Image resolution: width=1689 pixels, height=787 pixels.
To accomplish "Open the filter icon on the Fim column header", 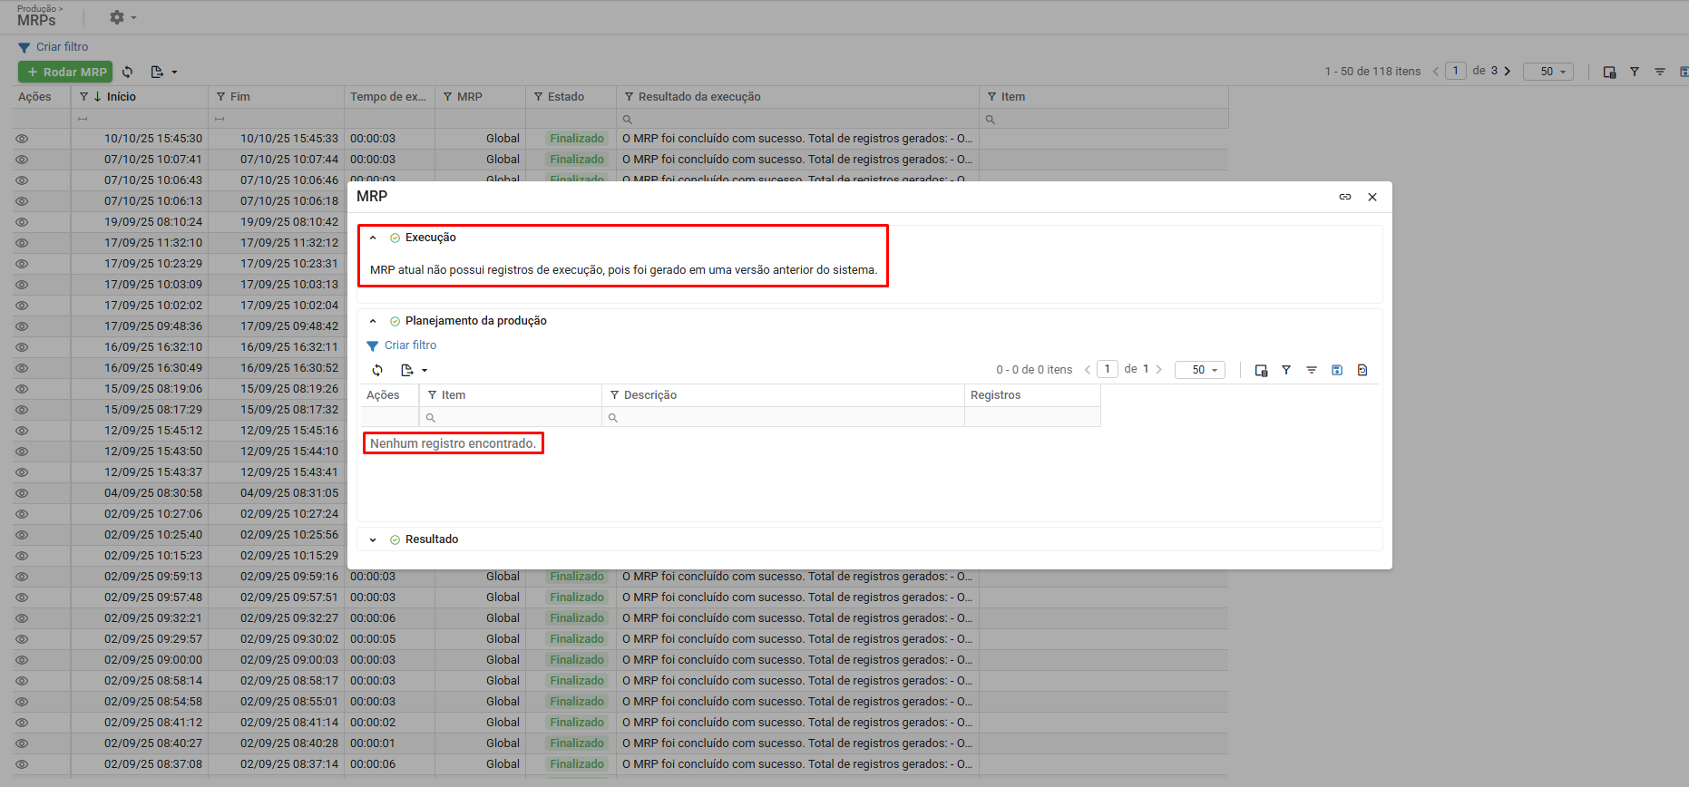I will pyautogui.click(x=220, y=97).
